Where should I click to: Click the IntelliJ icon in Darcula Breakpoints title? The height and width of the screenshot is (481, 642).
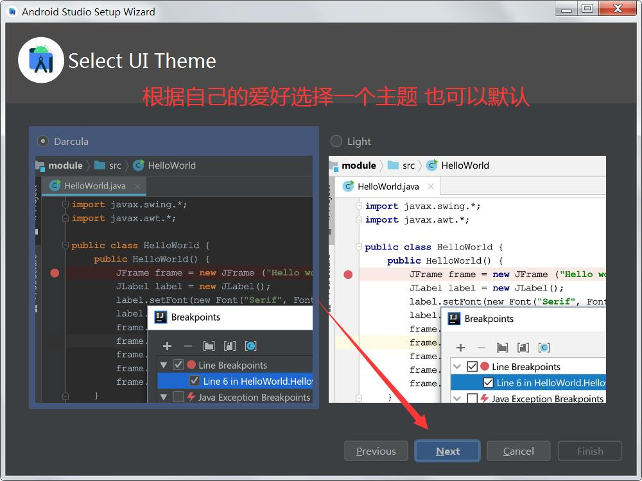pos(160,317)
